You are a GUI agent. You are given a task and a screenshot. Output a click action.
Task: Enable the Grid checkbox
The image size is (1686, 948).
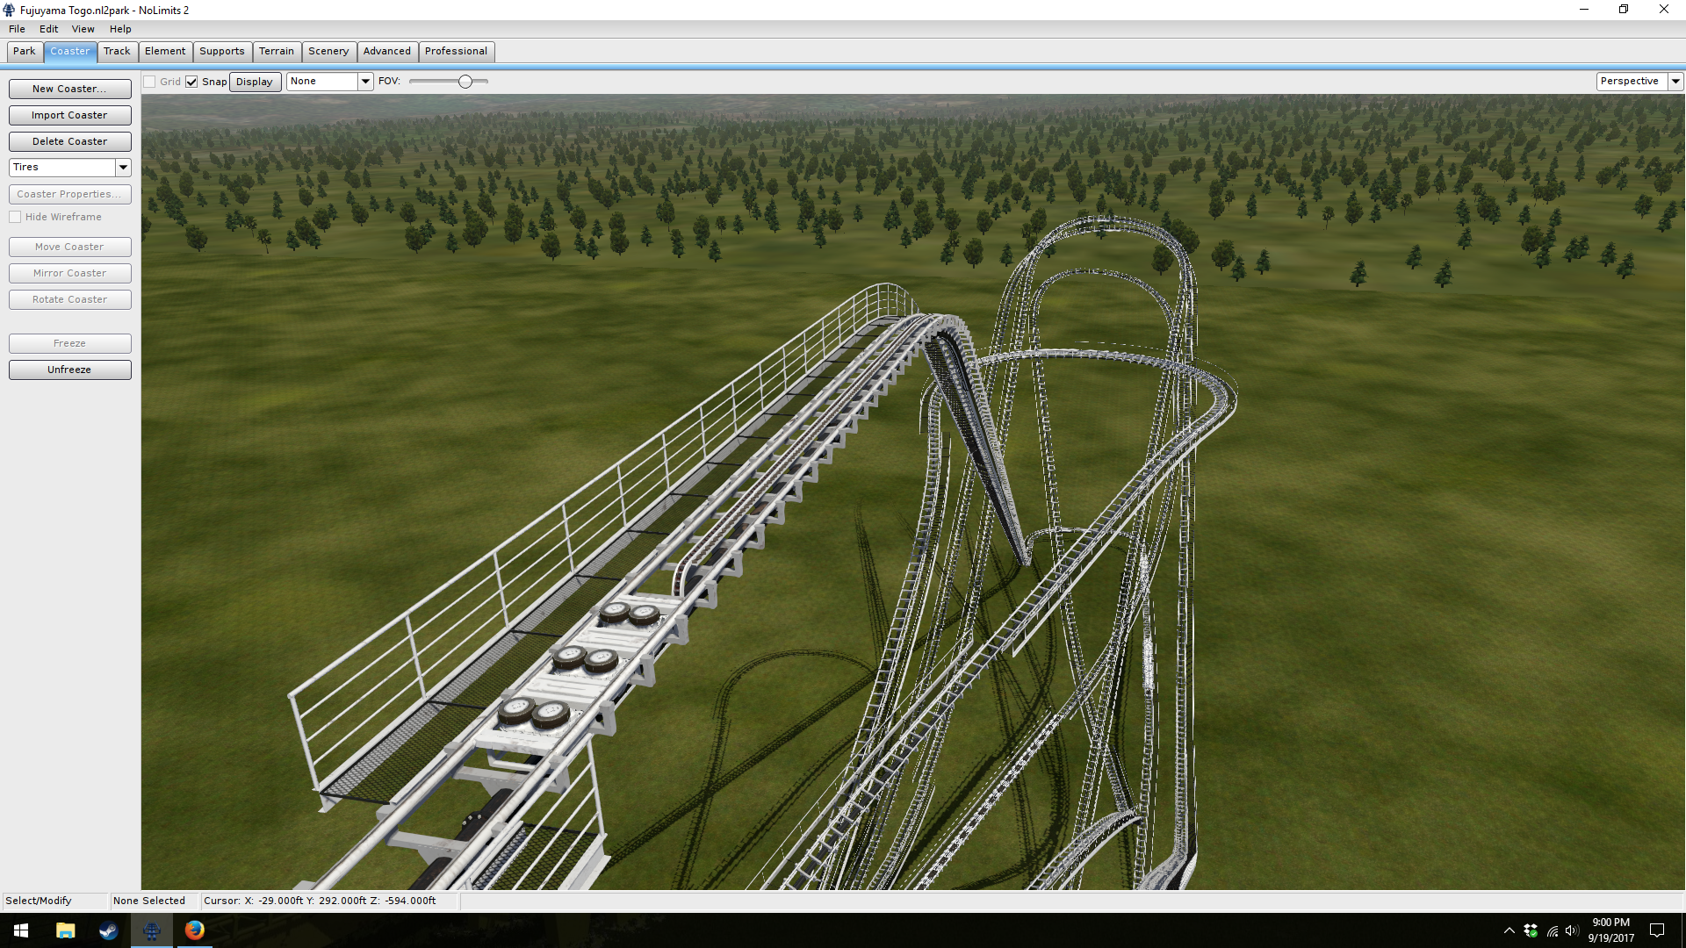(150, 82)
